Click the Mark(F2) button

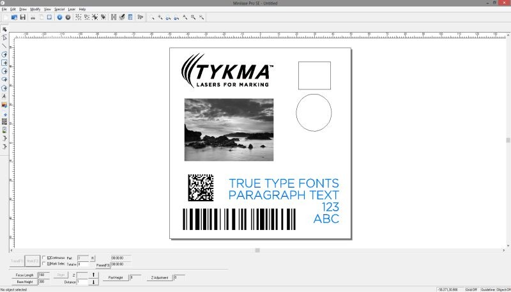pyautogui.click(x=33, y=261)
